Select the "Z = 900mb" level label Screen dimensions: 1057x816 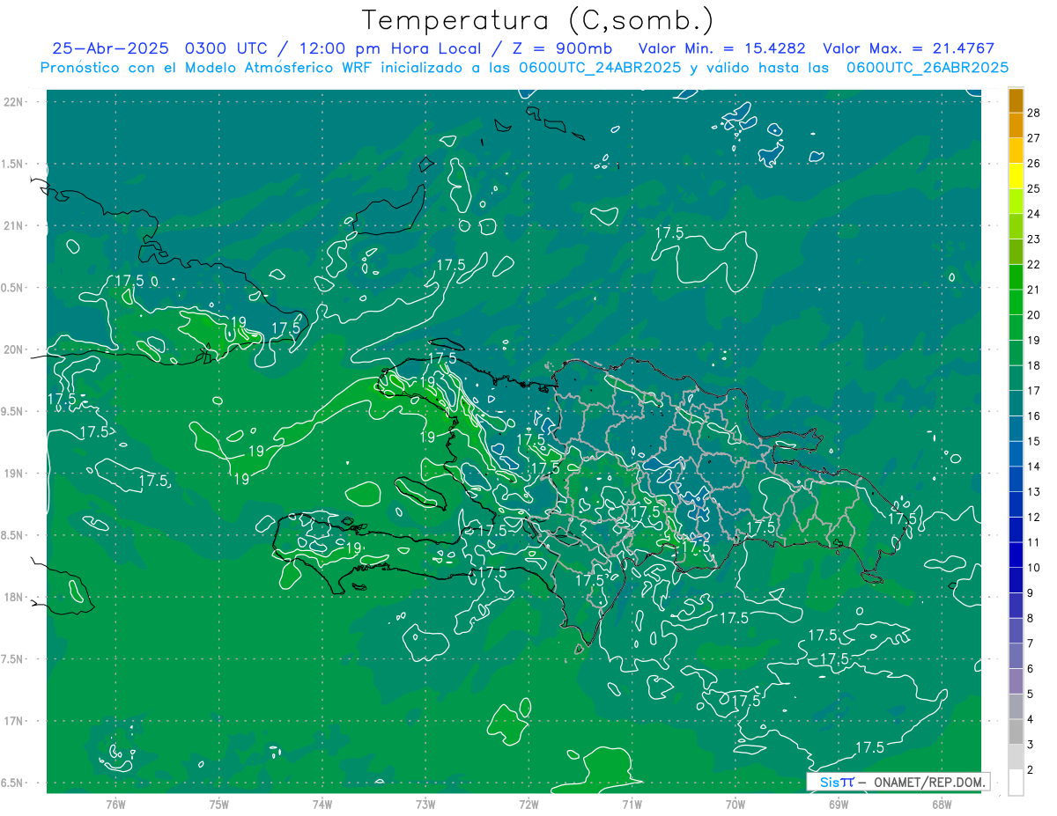(x=564, y=48)
